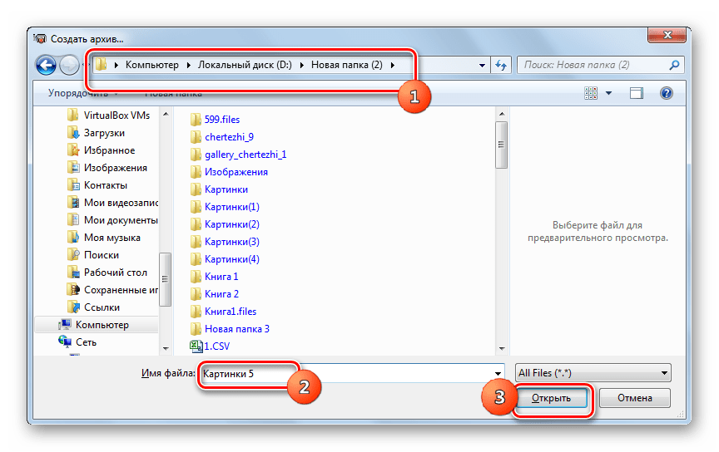Image resolution: width=719 pixels, height=452 pixels.
Task: Expand the view options dropdown arrow
Action: coord(608,93)
